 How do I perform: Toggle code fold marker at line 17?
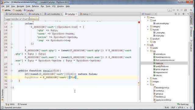(x=12, y=24)
